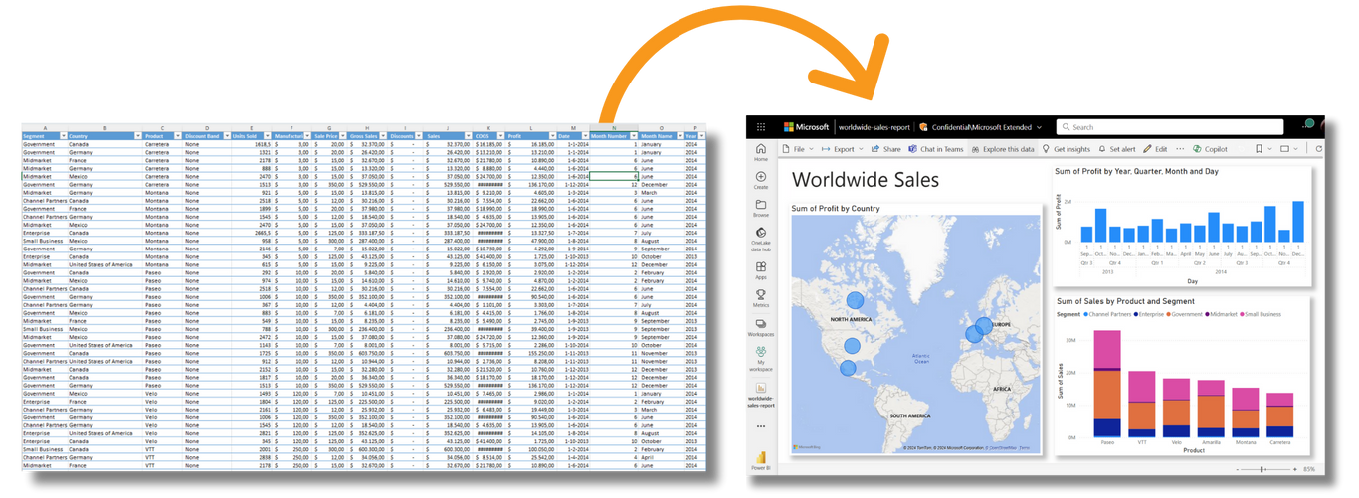The width and height of the screenshot is (1359, 498).
Task: Click the Share button in toolbar
Action: point(885,149)
